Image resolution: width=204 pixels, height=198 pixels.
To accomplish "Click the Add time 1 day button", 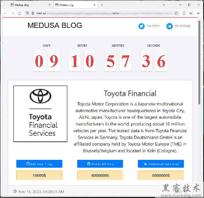I will (x=39, y=164).
